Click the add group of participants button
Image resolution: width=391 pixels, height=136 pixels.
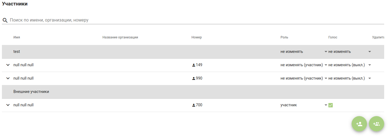pyautogui.click(x=377, y=124)
